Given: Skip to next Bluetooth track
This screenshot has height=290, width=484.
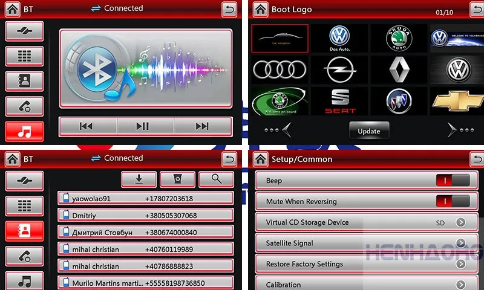Looking at the screenshot, I should tap(203, 126).
